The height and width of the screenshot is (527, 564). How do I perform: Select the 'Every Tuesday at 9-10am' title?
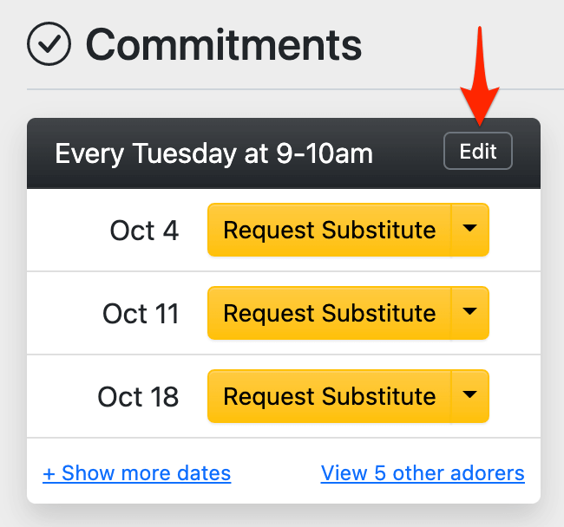(213, 154)
